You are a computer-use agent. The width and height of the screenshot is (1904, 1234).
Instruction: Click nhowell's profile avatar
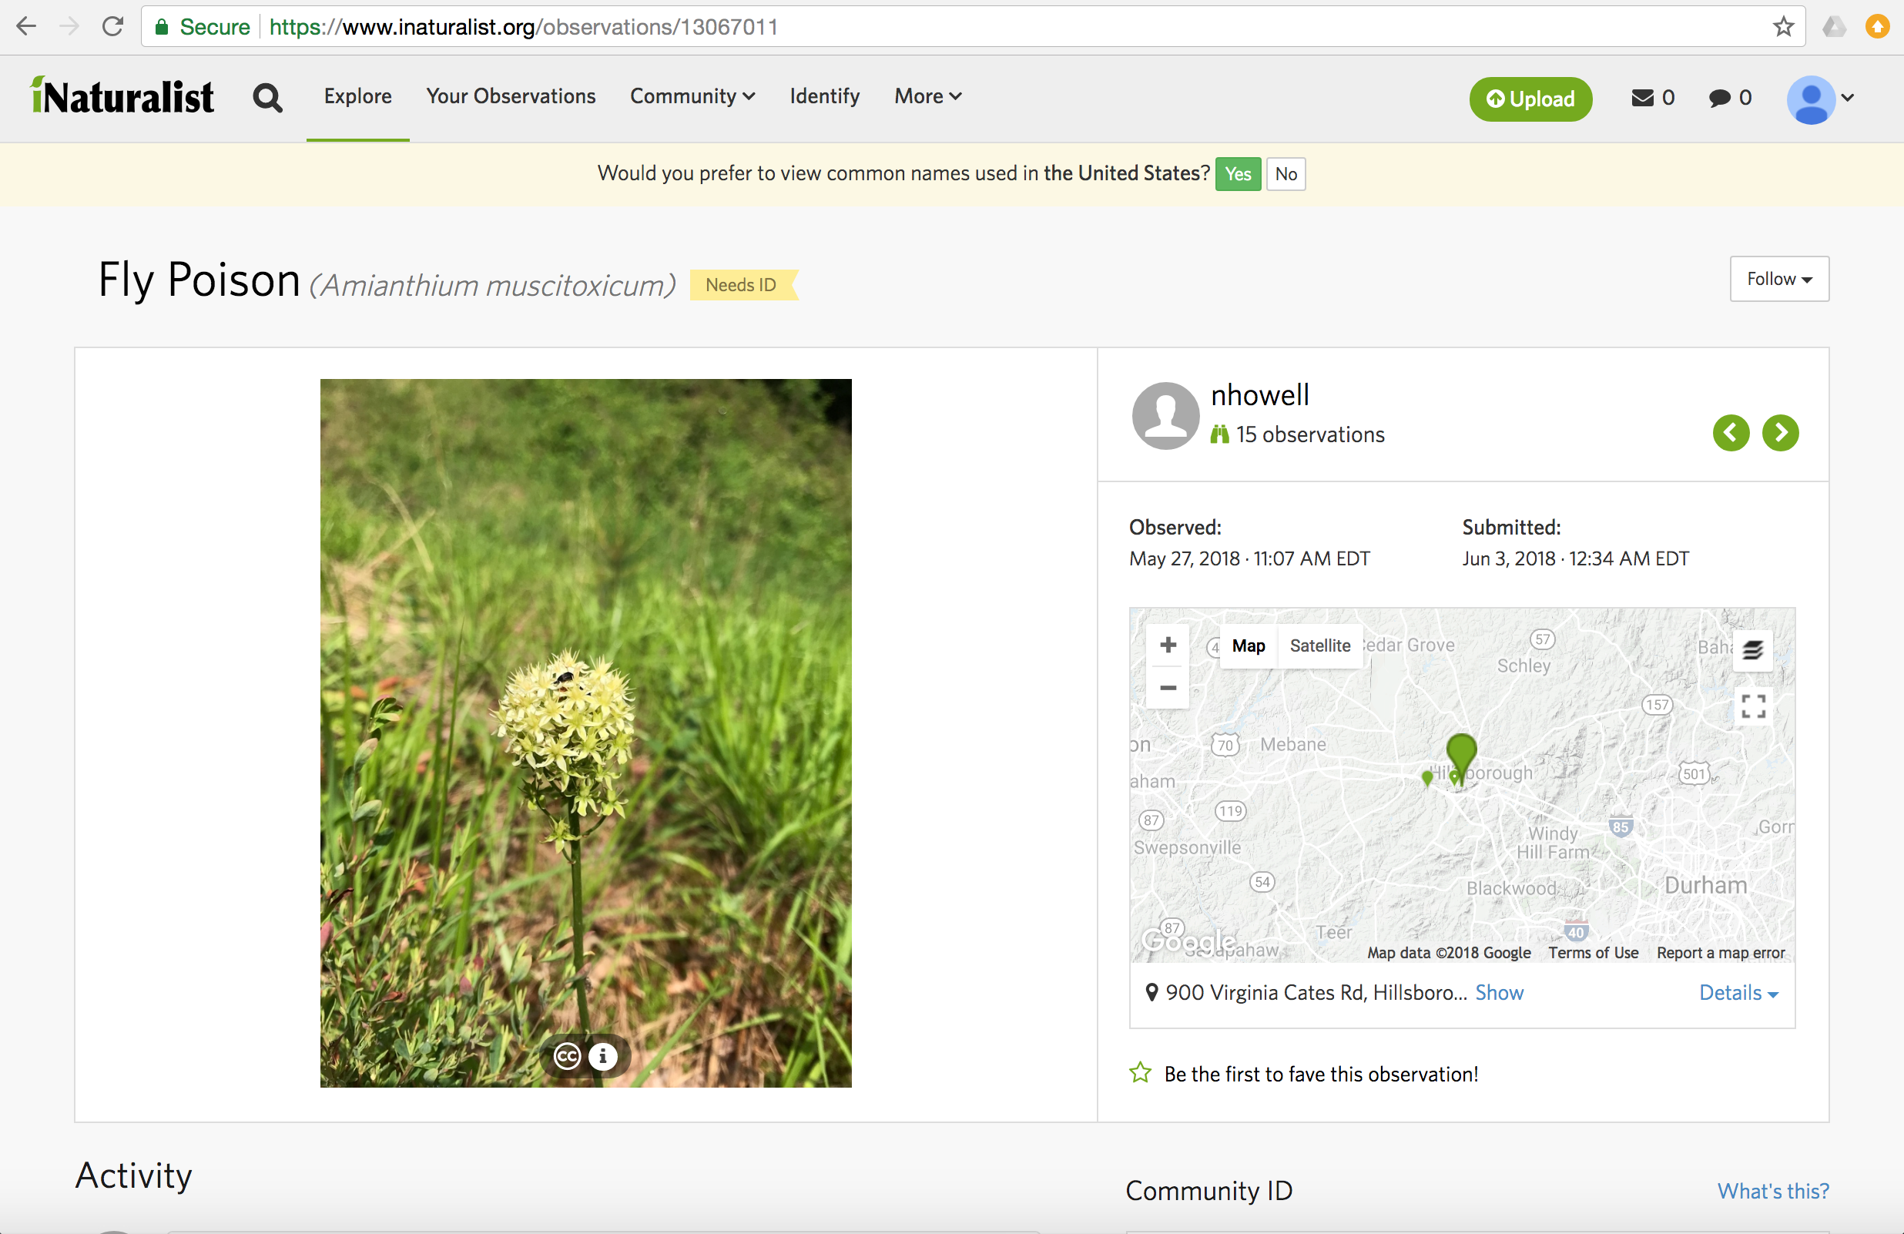(1165, 414)
